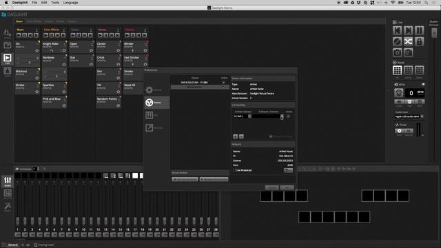The width and height of the screenshot is (441, 248).
Task: Take a snapshot with the camera icon
Action: coord(397,52)
